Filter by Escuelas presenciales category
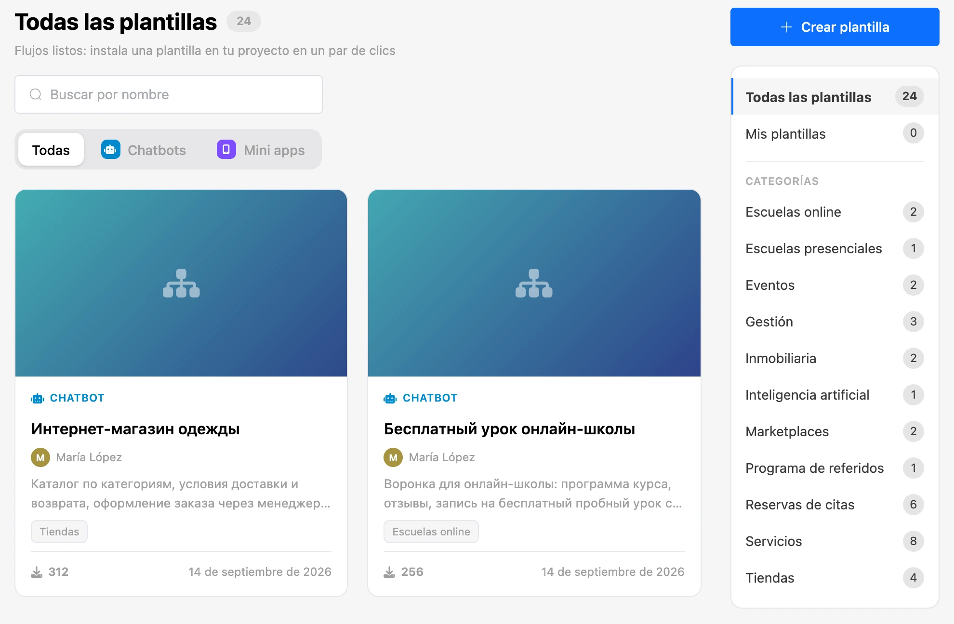954x624 pixels. [x=835, y=248]
